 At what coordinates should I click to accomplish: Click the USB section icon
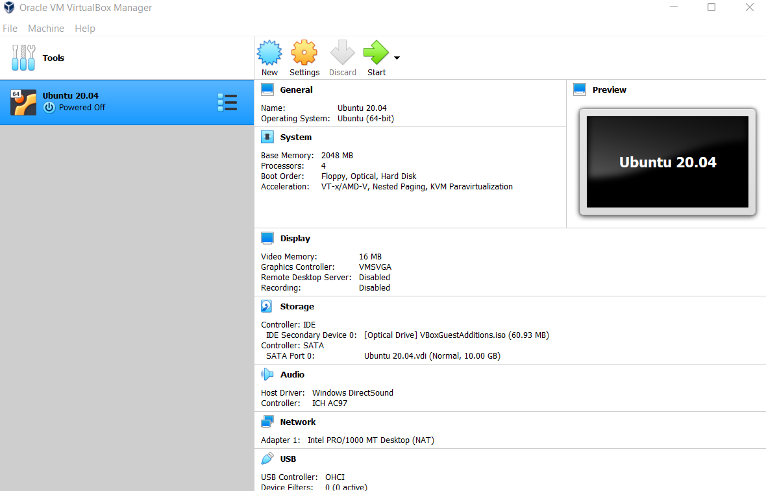267,458
